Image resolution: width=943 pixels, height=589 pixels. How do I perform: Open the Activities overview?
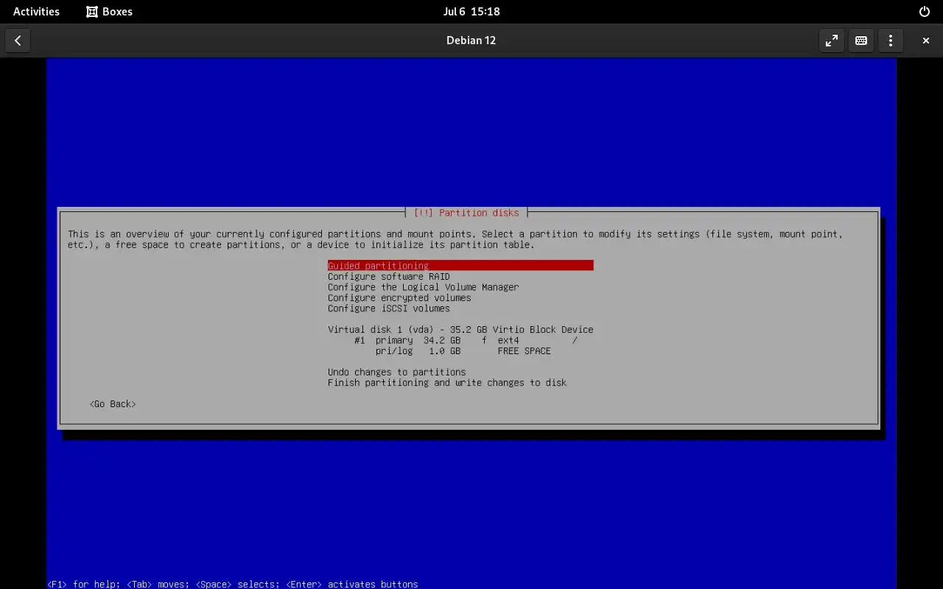click(x=36, y=12)
